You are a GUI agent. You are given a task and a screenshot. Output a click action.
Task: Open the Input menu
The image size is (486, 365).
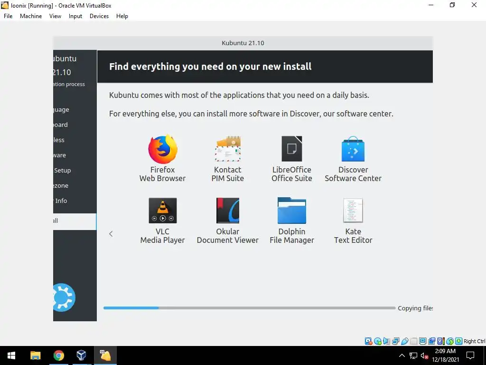(x=75, y=16)
